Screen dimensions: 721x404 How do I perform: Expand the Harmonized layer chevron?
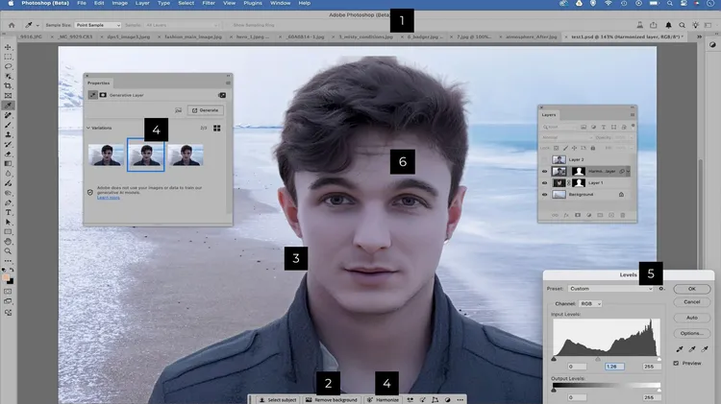click(628, 171)
